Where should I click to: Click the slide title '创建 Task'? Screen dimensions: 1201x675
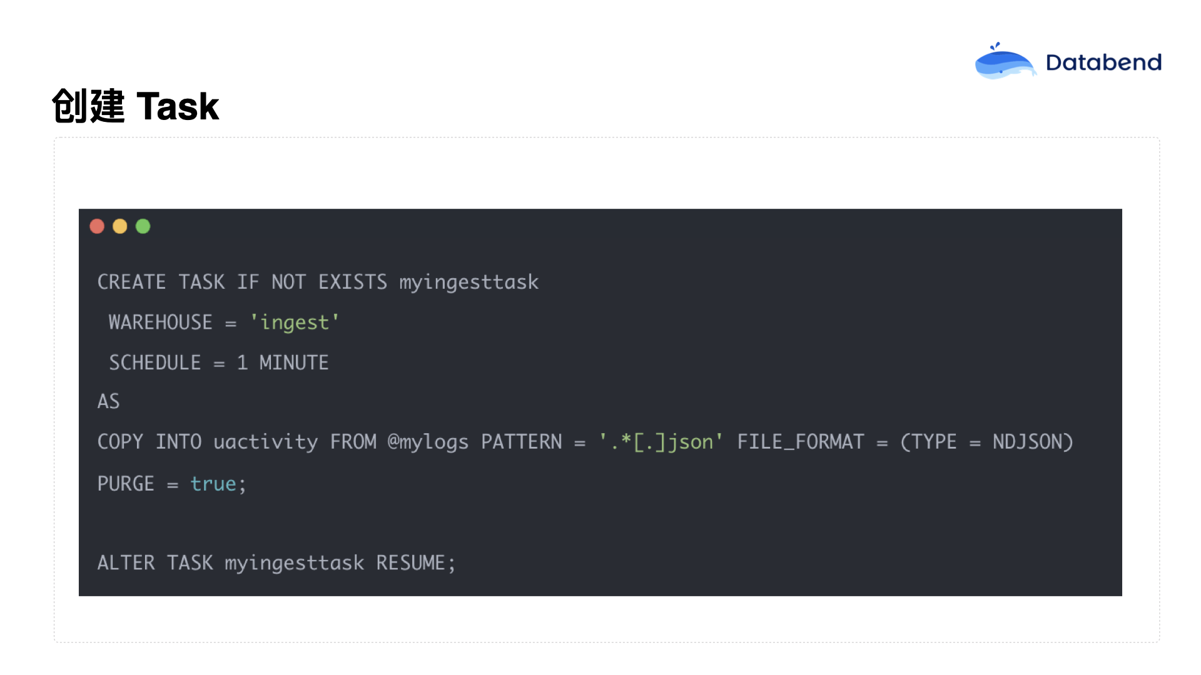[135, 106]
